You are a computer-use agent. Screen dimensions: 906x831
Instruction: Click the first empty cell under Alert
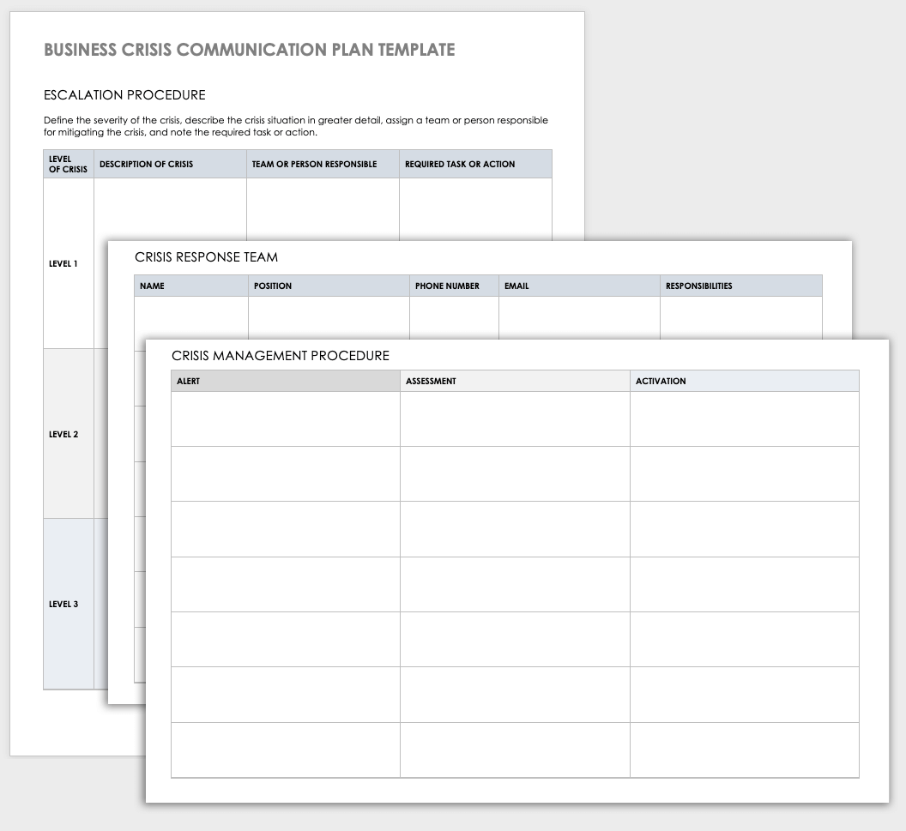[x=285, y=419]
